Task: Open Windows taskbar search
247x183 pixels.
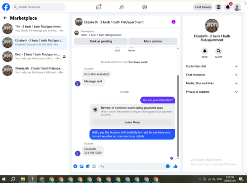Action: (x=13, y=179)
